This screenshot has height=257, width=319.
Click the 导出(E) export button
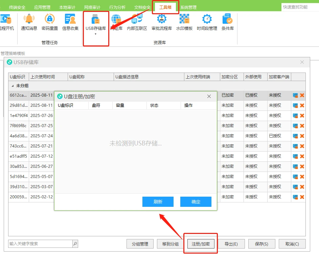tap(231, 244)
